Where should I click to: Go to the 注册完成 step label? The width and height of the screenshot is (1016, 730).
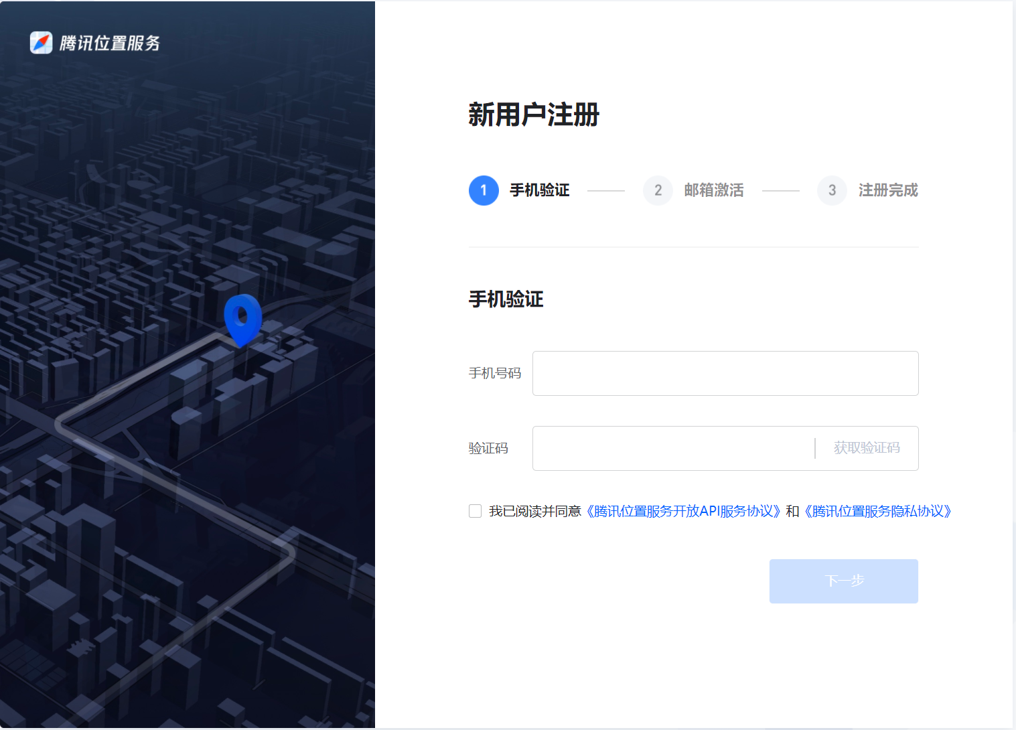(887, 191)
